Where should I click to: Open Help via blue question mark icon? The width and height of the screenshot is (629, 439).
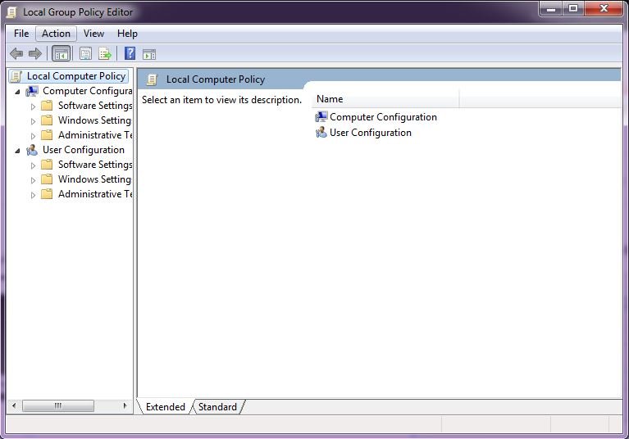tap(130, 53)
